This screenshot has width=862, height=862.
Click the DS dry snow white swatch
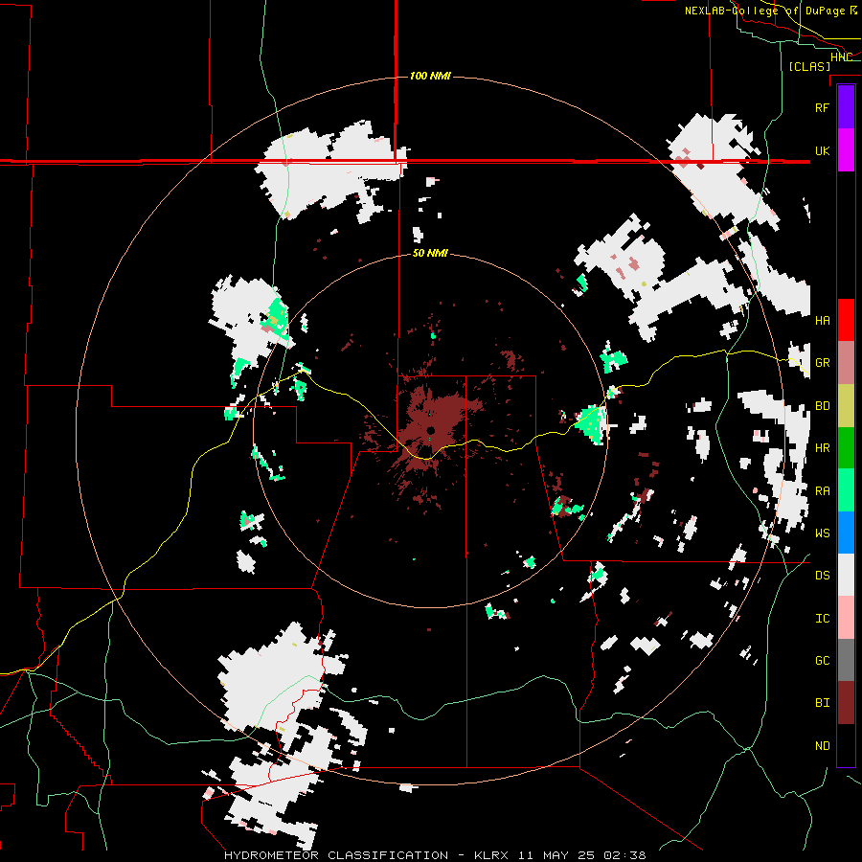coord(846,575)
